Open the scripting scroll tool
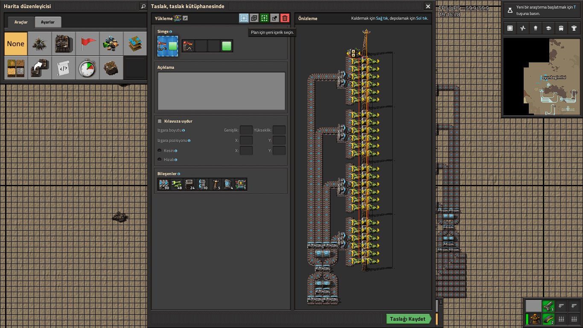 click(x=64, y=68)
